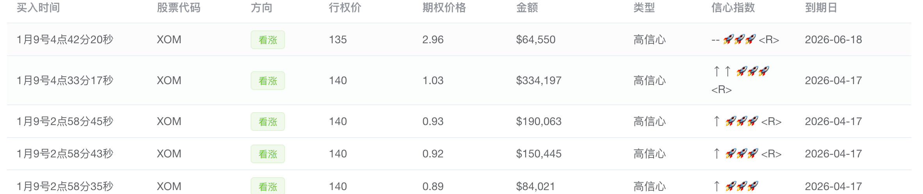Click the 到期日 column header
This screenshot has height=194, width=923.
click(x=821, y=8)
